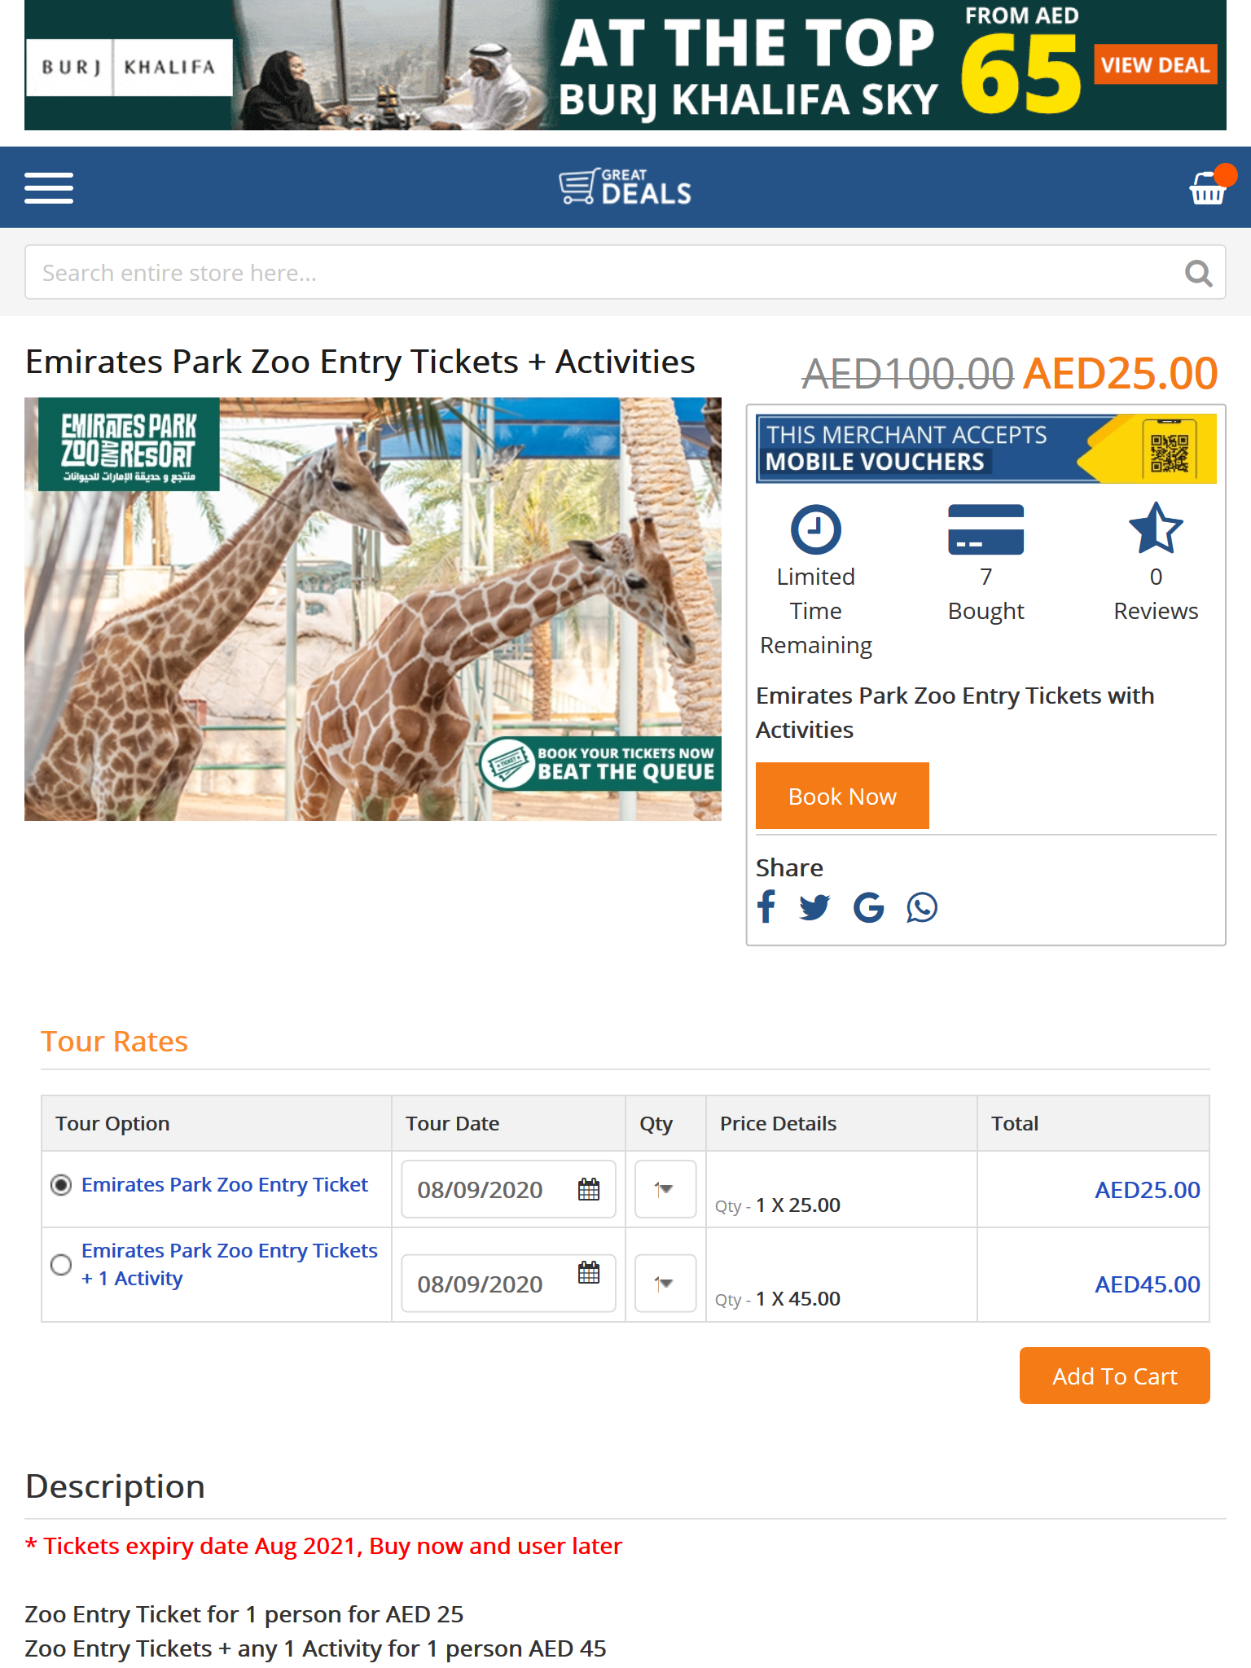Share the deal on Twitter
This screenshot has height=1668, width=1251.
click(x=814, y=906)
